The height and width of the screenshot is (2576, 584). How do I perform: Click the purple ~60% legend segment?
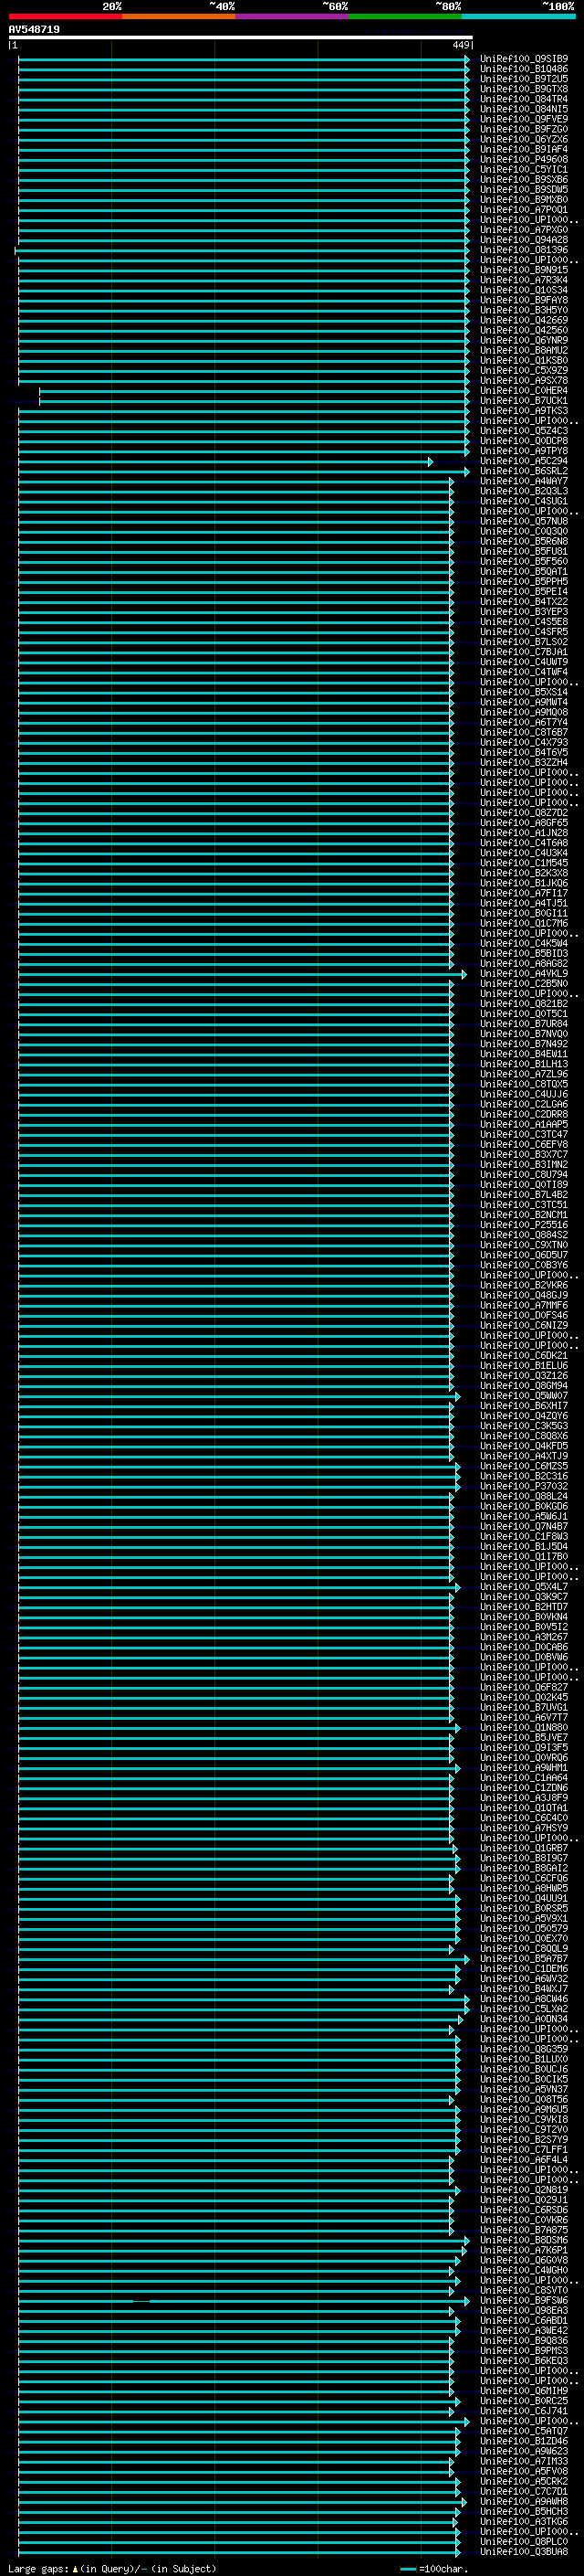click(x=293, y=17)
